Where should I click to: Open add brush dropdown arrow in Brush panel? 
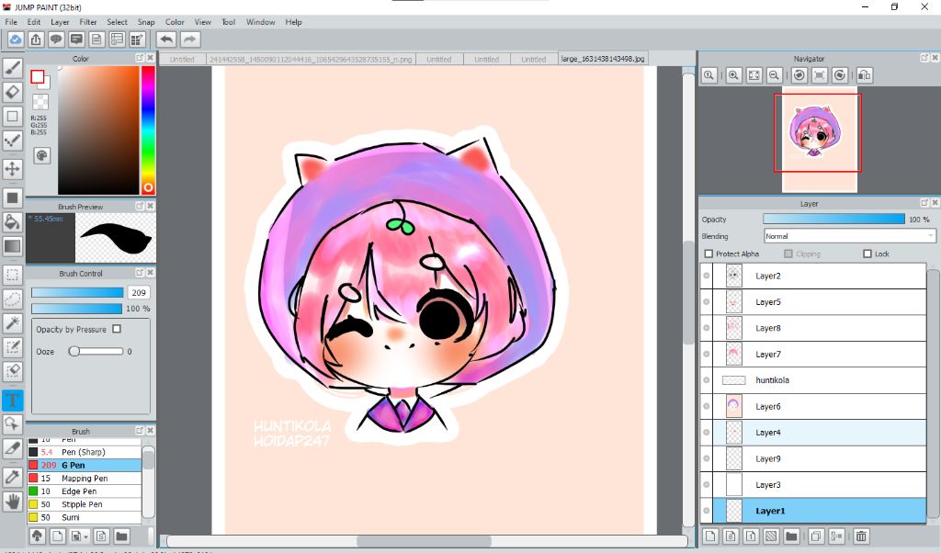[86, 536]
